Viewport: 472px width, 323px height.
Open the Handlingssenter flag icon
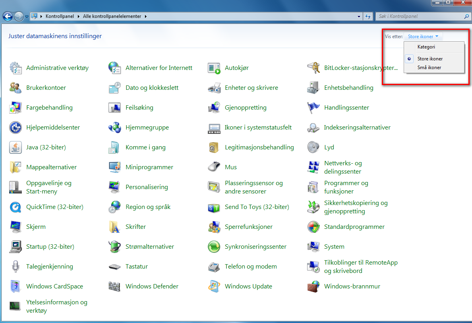[313, 107]
